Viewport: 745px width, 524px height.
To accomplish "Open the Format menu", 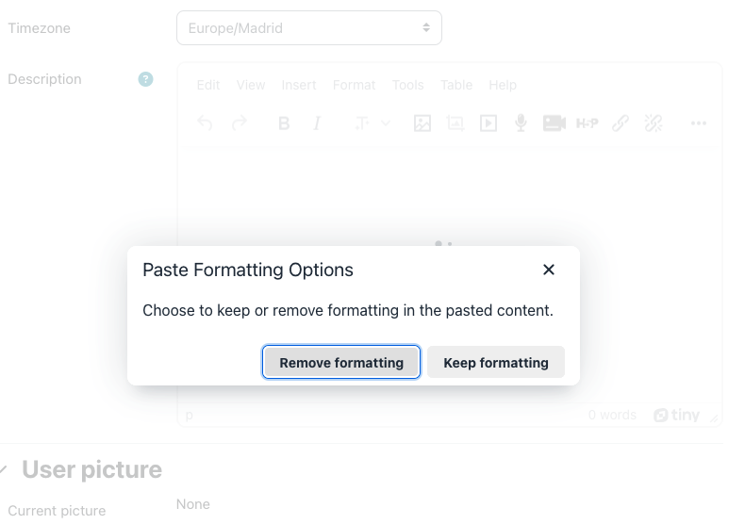I will (x=354, y=85).
